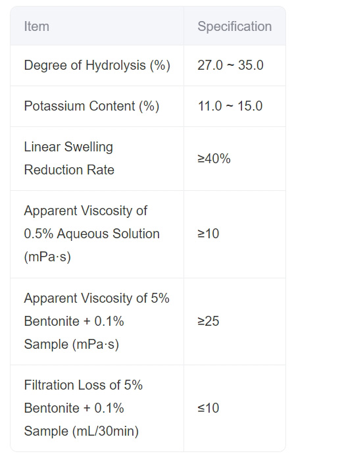Click the words 'Reduction Rate'
The width and height of the screenshot is (342, 462).
click(x=69, y=170)
